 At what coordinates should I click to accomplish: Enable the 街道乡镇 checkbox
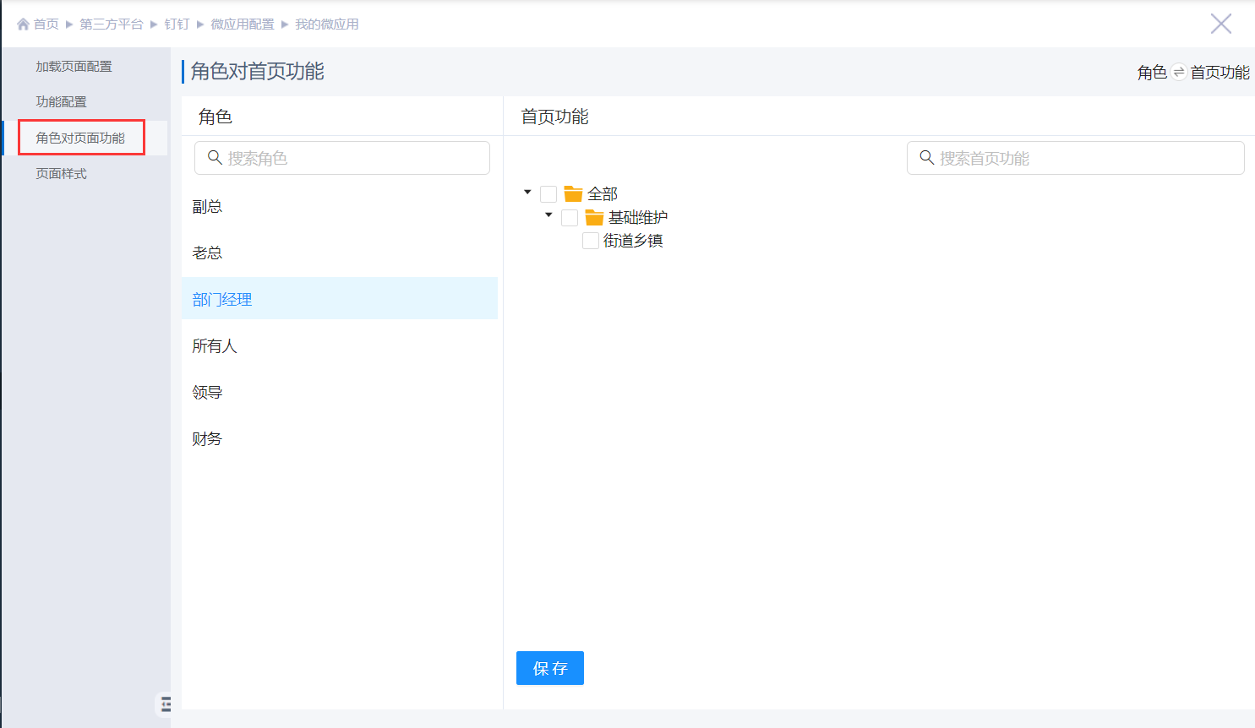(591, 242)
